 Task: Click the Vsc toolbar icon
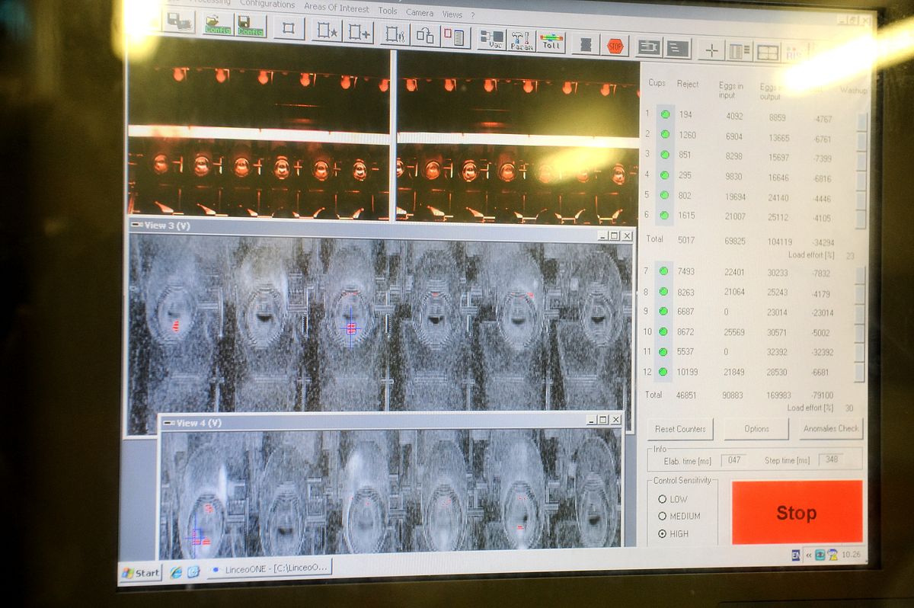point(493,40)
